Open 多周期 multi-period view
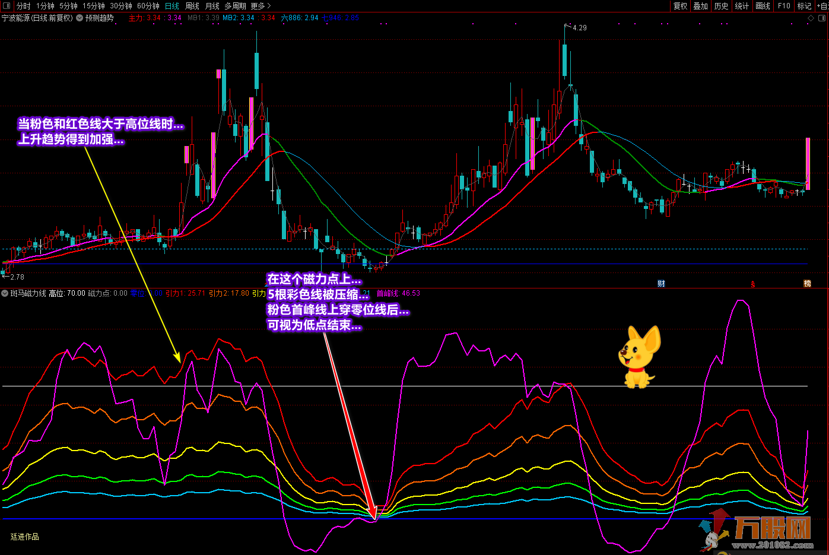Viewport: 829px width, 555px height. coord(235,6)
